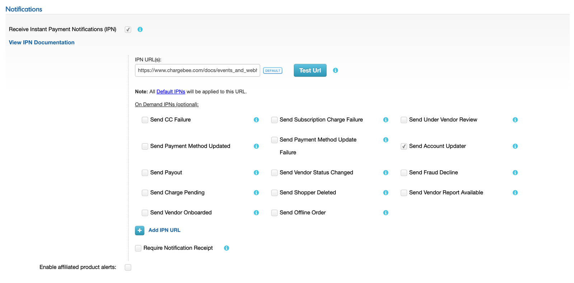
Task: Open info icon for Send Subscription Charge Failure
Action: tap(386, 120)
